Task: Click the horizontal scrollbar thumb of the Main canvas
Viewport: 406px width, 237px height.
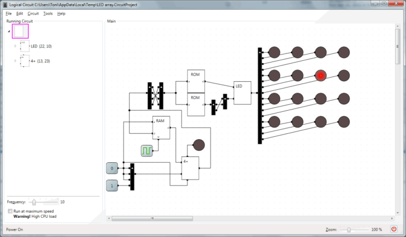Action: (x=152, y=218)
